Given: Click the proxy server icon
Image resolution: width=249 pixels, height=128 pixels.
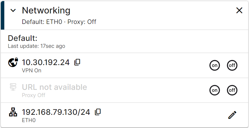Looking at the screenshot, I should point(13,87).
